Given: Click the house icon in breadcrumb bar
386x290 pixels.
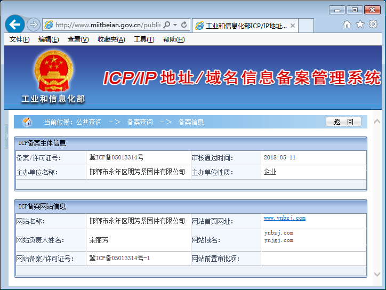Looking at the screenshot, I should pos(27,122).
